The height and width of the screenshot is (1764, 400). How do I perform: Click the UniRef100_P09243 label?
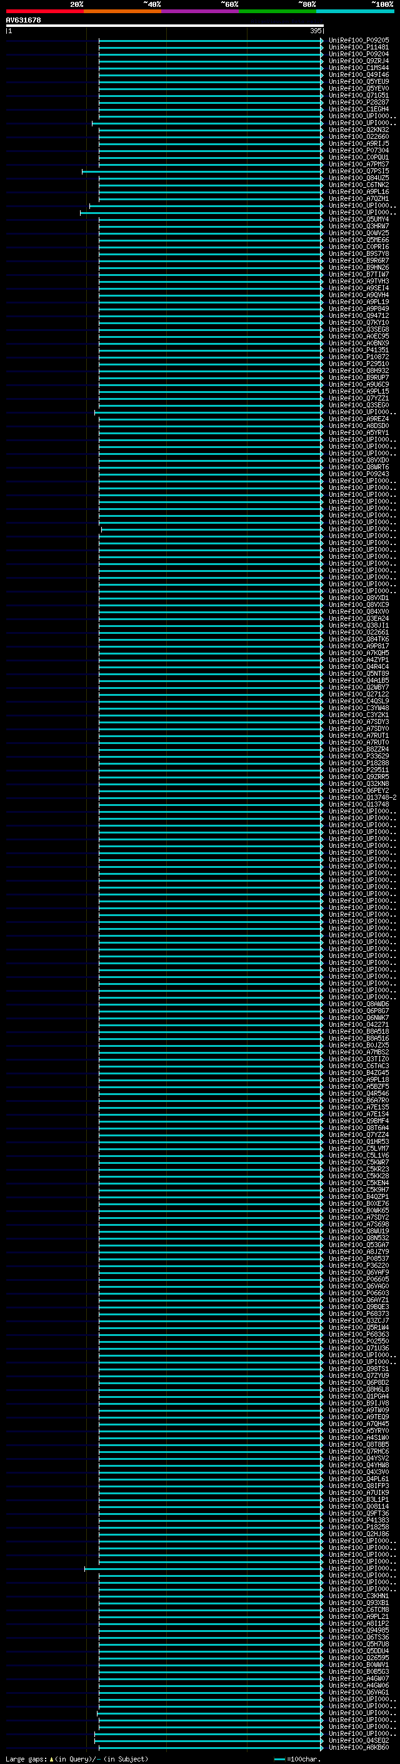click(358, 474)
